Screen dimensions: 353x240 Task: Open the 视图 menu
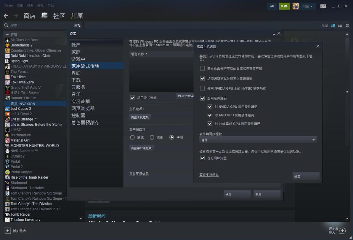(20, 5)
